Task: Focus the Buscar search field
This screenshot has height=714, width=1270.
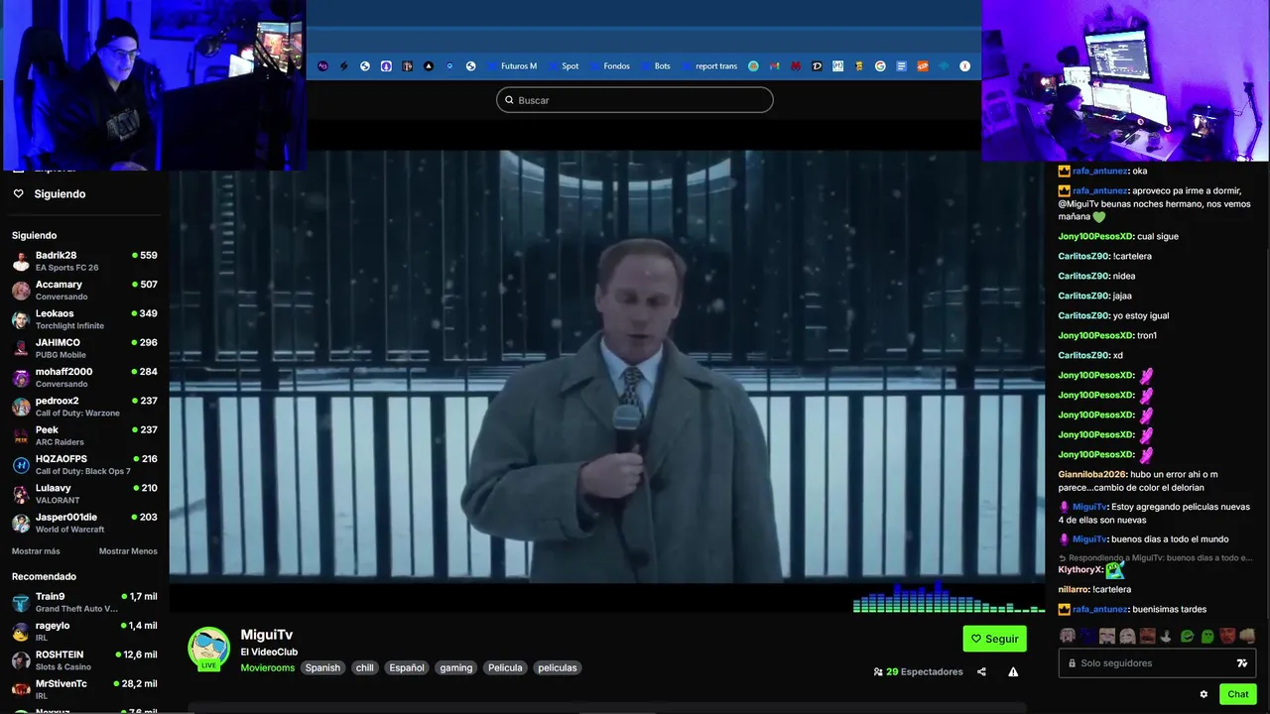Action: coord(635,100)
